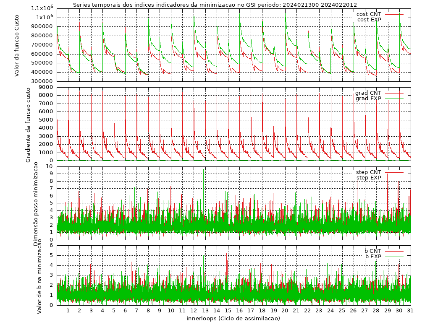Click the "cost CNT" legend label
The height and width of the screenshot is (322, 430).
coord(368,14)
